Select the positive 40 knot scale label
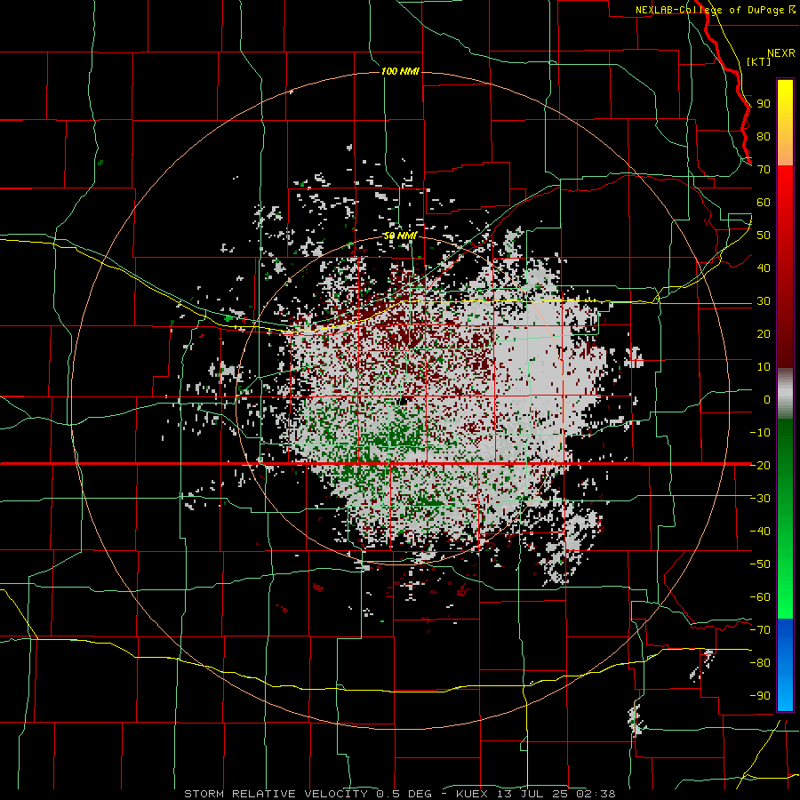 pos(764,268)
